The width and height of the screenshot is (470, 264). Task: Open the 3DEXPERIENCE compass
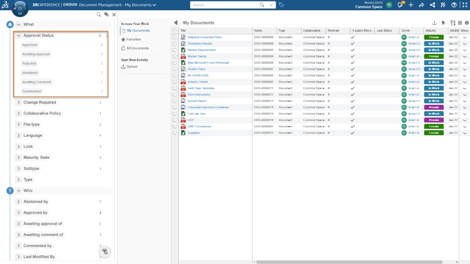(20, 8)
